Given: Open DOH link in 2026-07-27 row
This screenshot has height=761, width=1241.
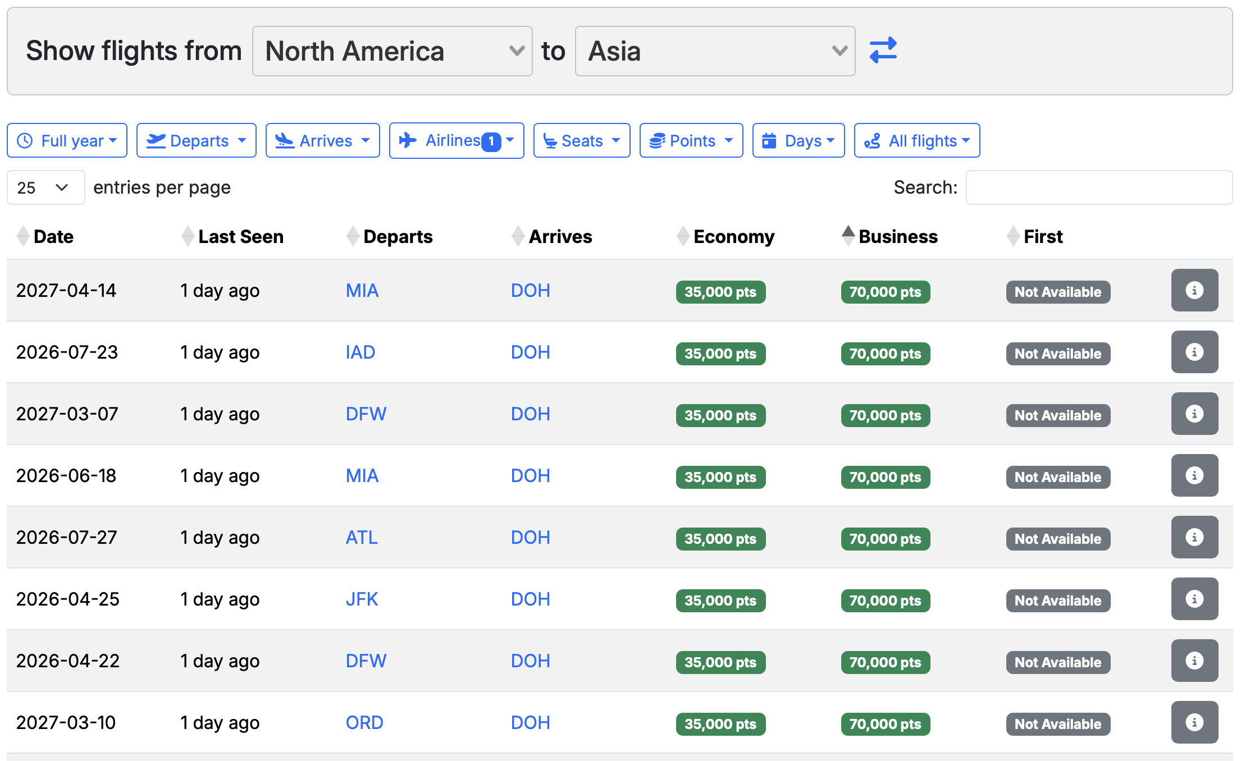Looking at the screenshot, I should click(x=531, y=537).
